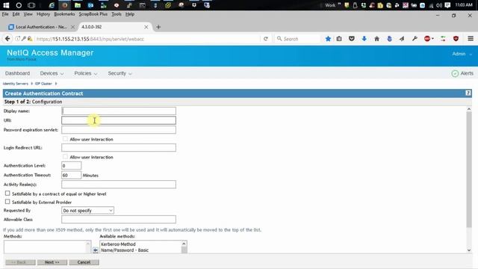This screenshot has width=478, height=269.
Task: Open the Requested By dropdown
Action: point(87,211)
